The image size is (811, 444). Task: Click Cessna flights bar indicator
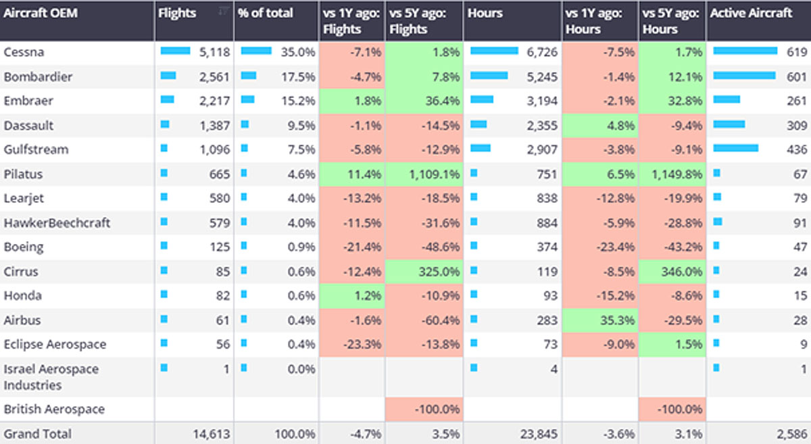point(175,51)
